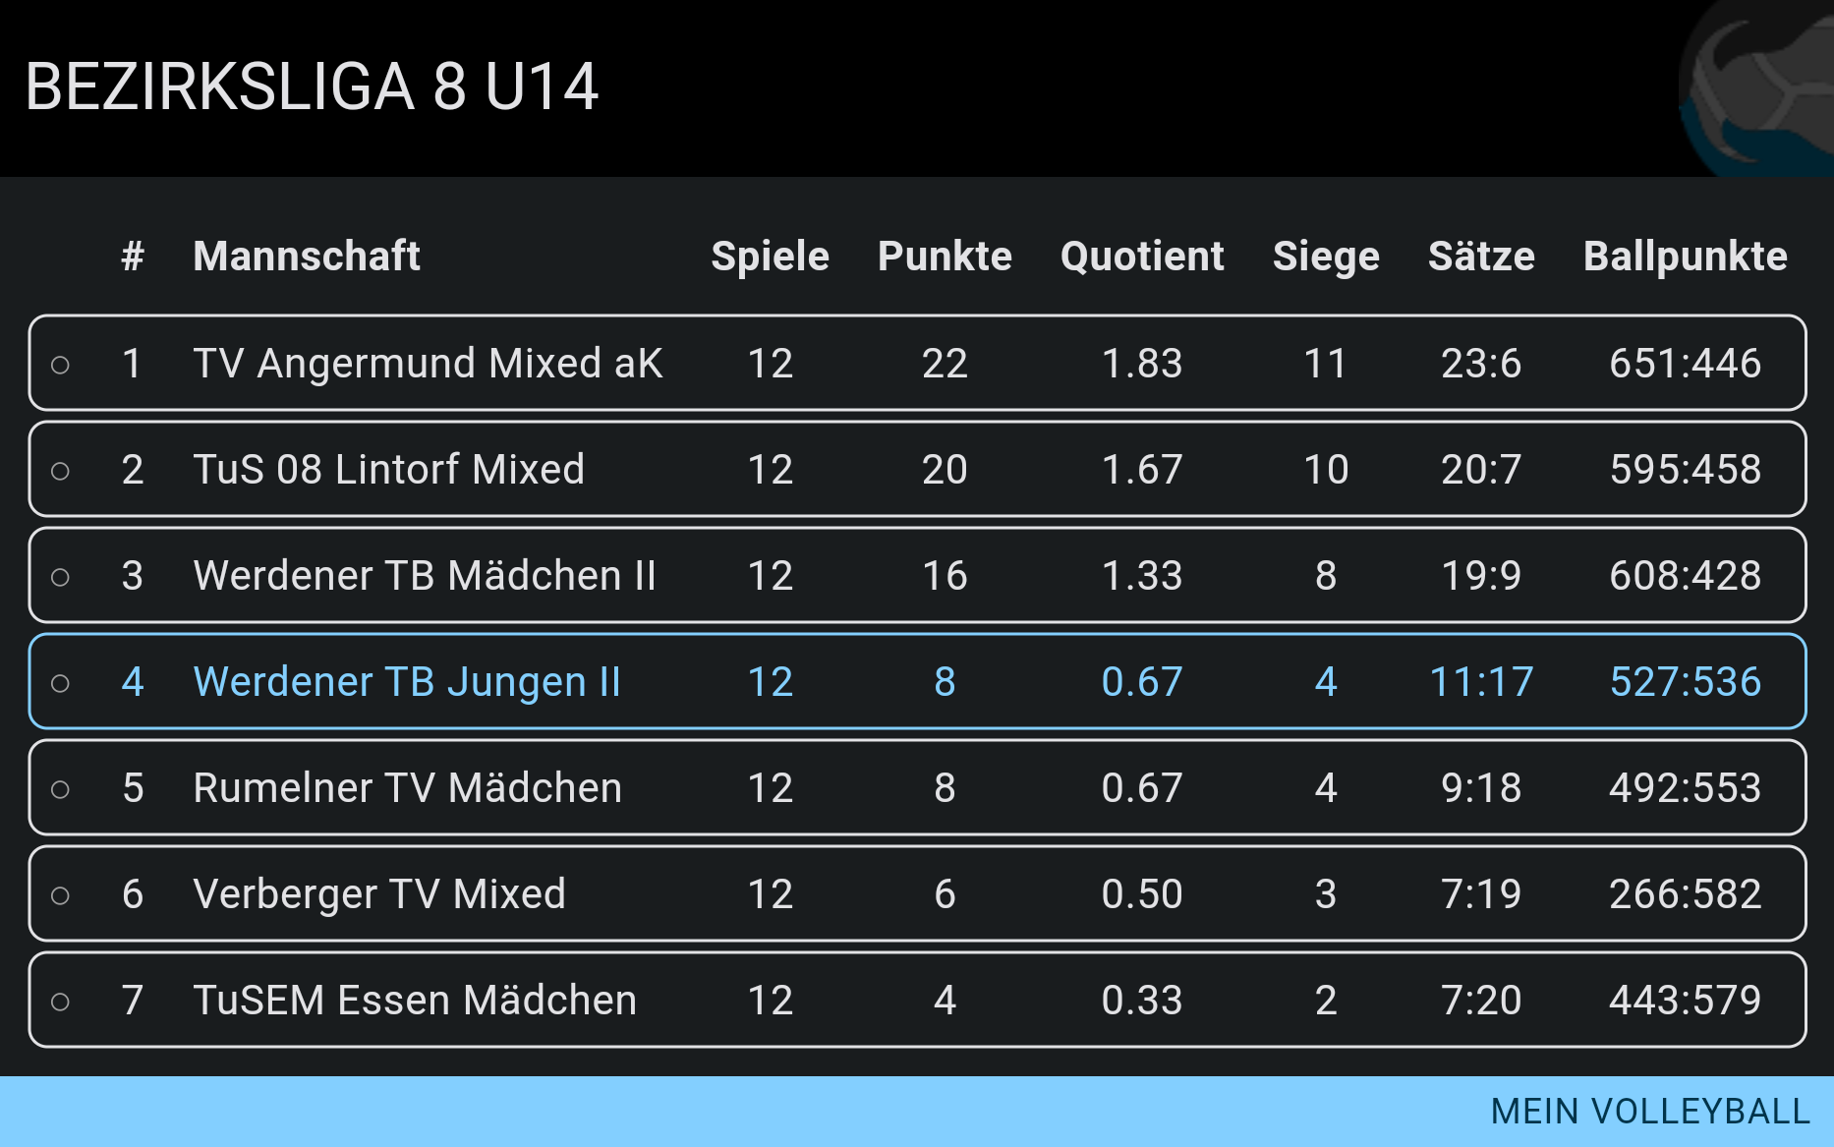Screen dimensions: 1834x1147
Task: Toggle the circle next to Werdener TB Jungen II
Action: click(x=60, y=683)
